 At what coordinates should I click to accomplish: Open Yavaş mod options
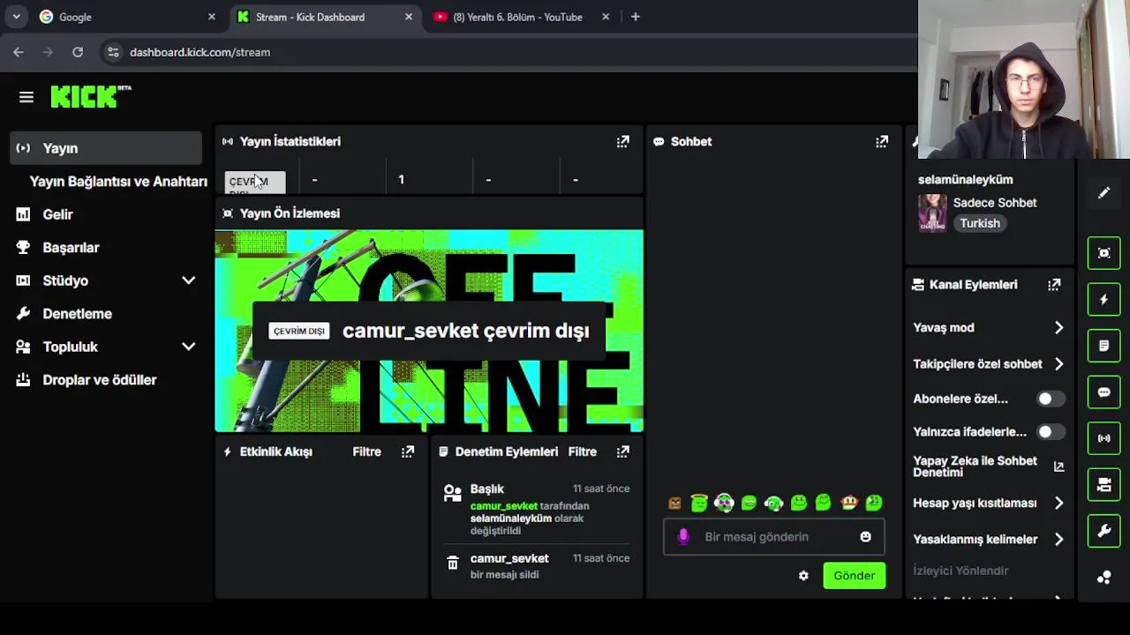[989, 327]
